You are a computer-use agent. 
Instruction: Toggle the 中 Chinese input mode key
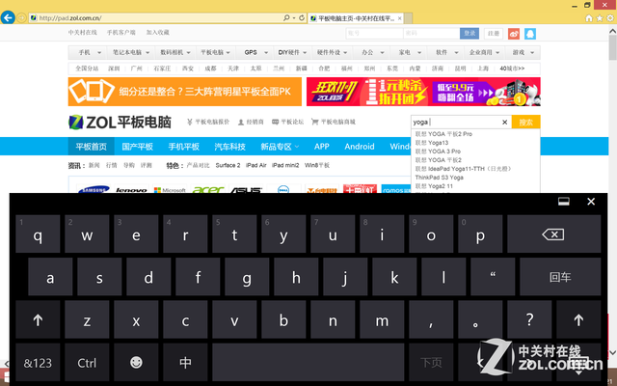(185, 363)
